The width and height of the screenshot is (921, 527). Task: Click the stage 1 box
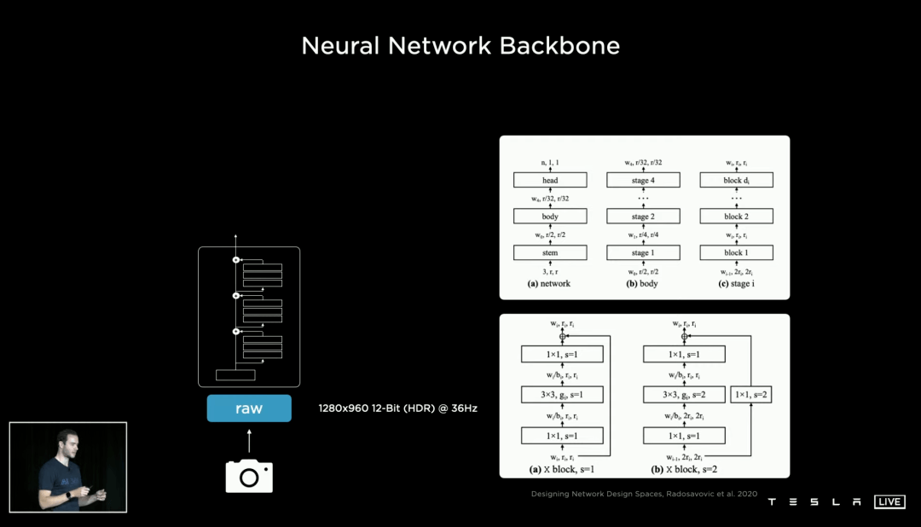(643, 252)
